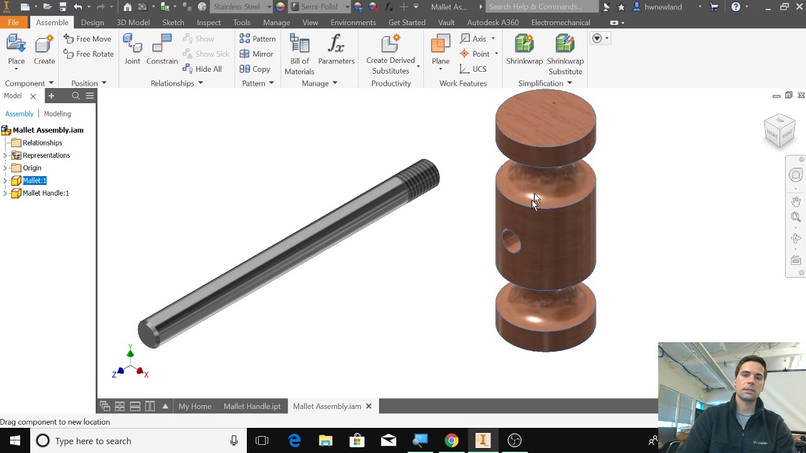This screenshot has width=806, height=453.
Task: Undo the last action
Action: click(x=78, y=7)
